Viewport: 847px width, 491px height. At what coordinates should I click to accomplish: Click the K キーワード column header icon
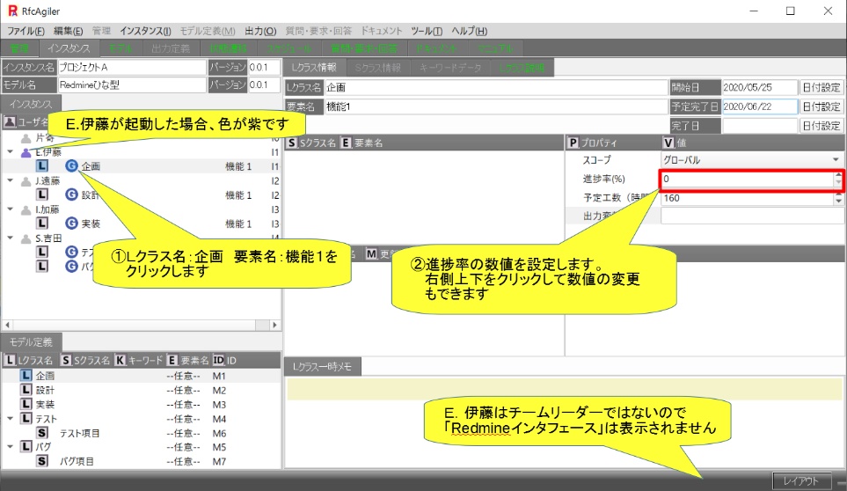pos(120,360)
